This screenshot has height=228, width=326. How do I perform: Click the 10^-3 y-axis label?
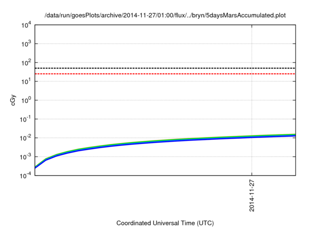click(25, 157)
